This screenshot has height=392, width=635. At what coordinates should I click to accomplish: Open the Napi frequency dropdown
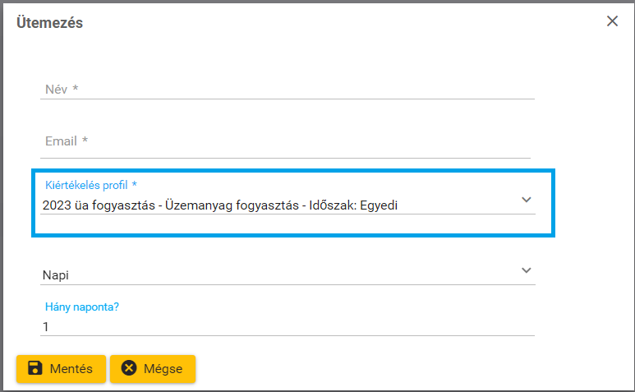click(279, 275)
